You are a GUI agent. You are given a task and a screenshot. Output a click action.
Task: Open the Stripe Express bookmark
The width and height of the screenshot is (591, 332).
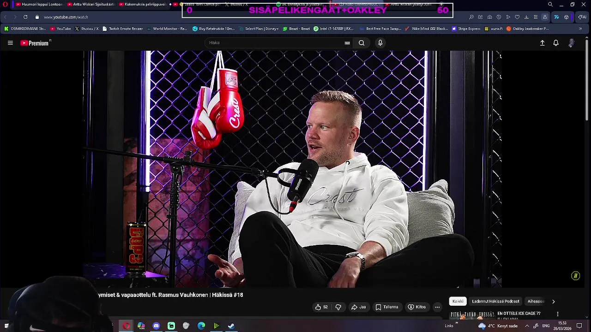pyautogui.click(x=466, y=29)
